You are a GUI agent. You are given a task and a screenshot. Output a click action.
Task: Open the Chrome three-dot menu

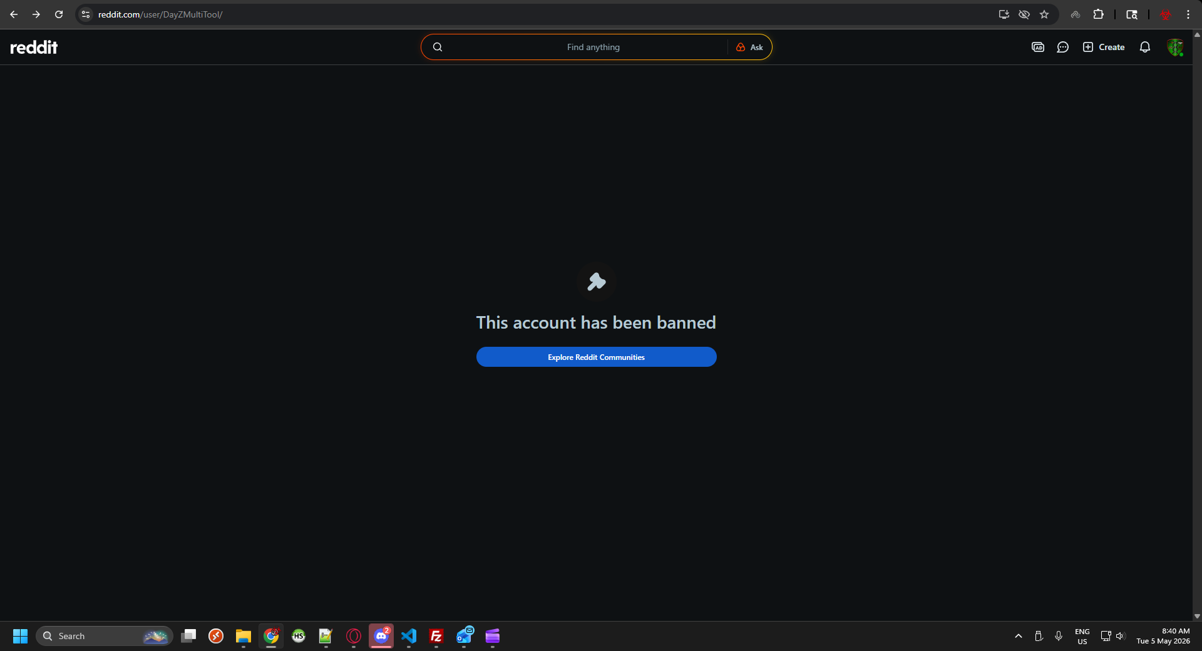[x=1188, y=14]
